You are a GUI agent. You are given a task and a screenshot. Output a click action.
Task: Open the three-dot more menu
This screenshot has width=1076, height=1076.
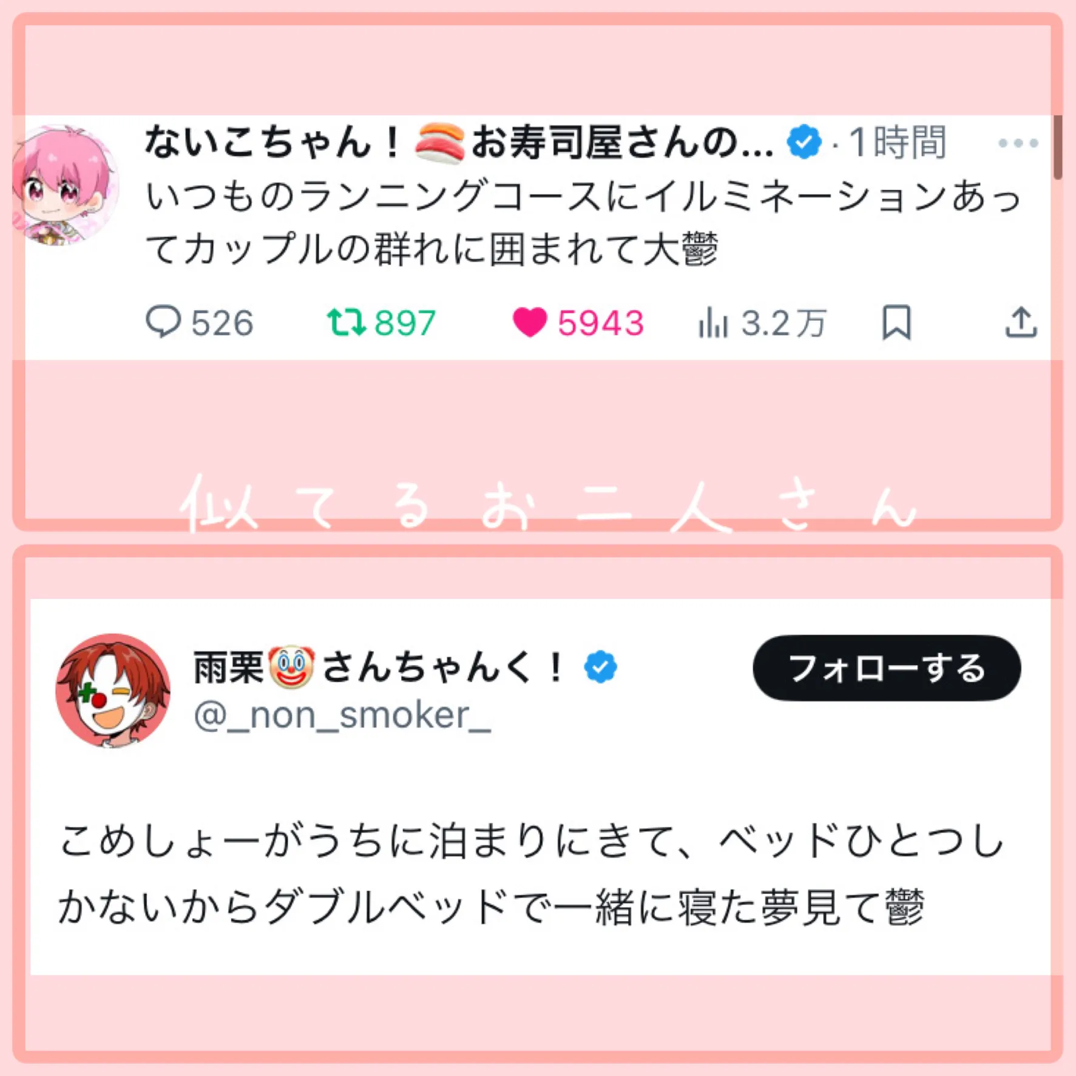1018,143
